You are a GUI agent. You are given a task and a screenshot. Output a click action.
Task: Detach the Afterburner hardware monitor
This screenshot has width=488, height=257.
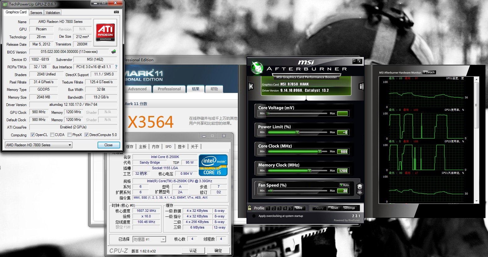coord(429,72)
